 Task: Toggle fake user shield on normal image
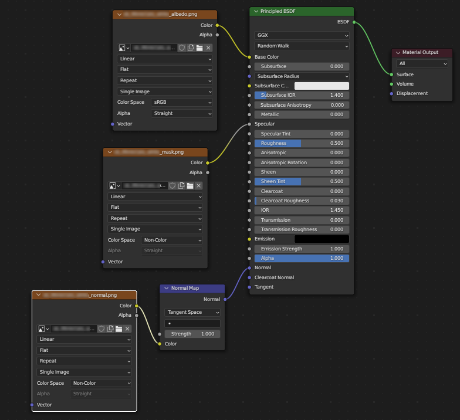point(102,329)
